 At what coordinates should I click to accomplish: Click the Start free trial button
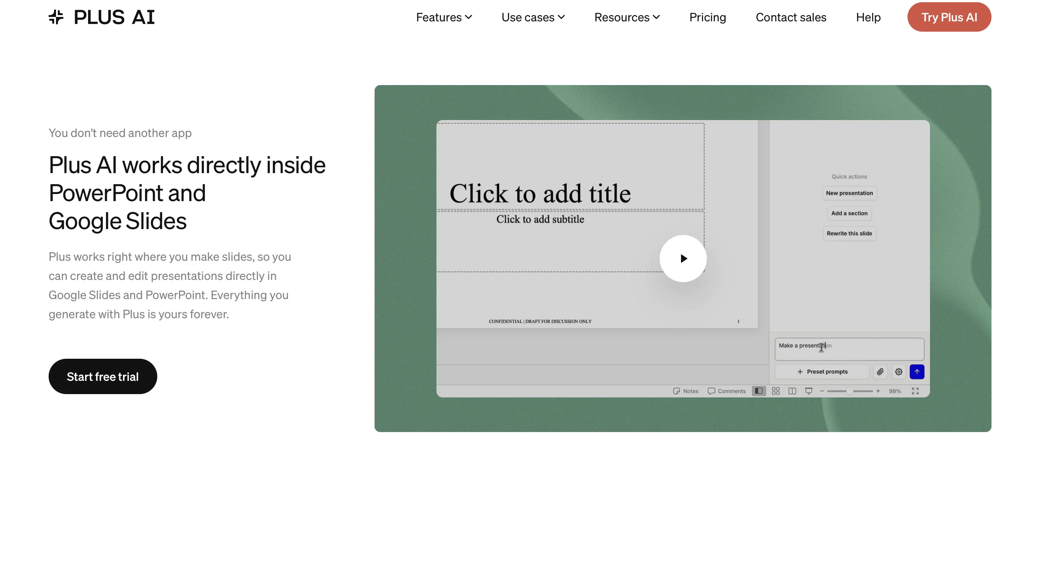102,376
